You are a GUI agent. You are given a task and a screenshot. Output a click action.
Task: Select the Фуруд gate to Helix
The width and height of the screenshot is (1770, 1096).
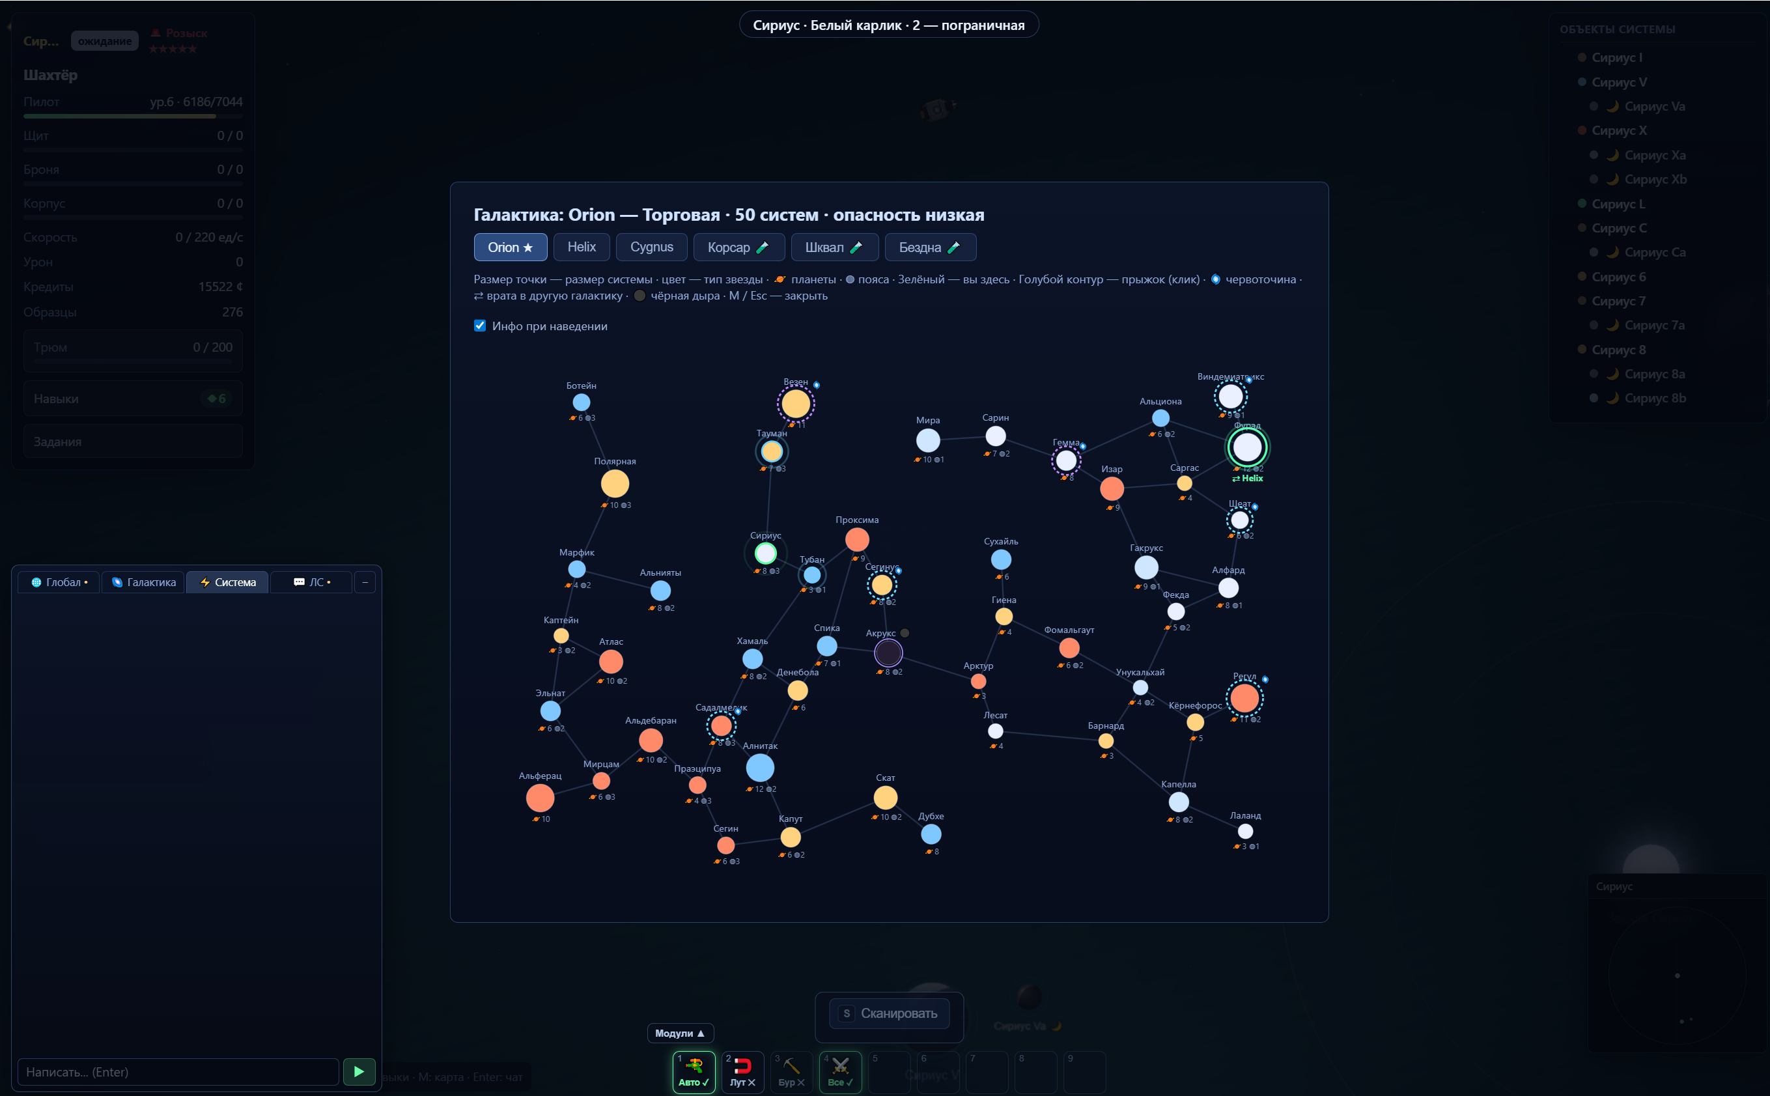point(1246,447)
